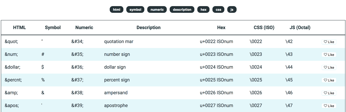This screenshot has height=112, width=346.
Task: Click the \0024 CSS code
Action: [256, 67]
